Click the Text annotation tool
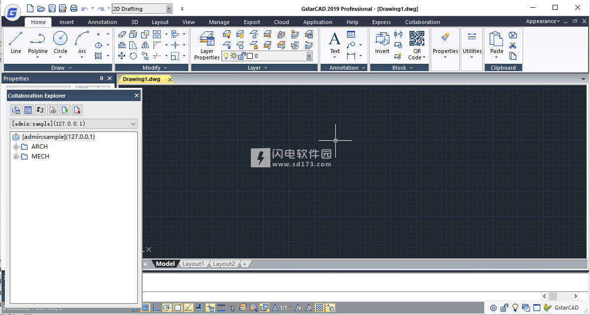This screenshot has width=590, height=315. click(335, 43)
